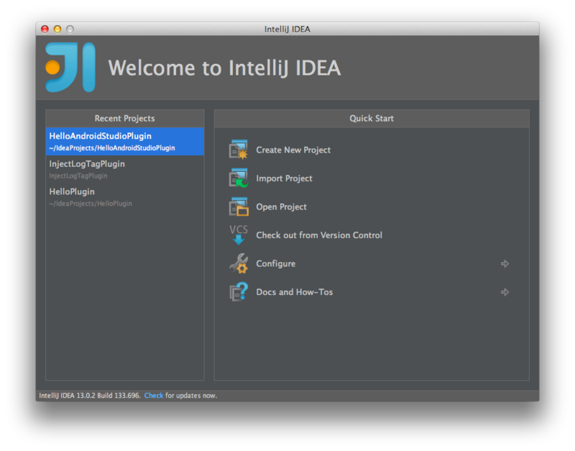The height and width of the screenshot is (451, 575).
Task: Expand the Docs and How-Tos submenu arrow
Action: (x=505, y=292)
